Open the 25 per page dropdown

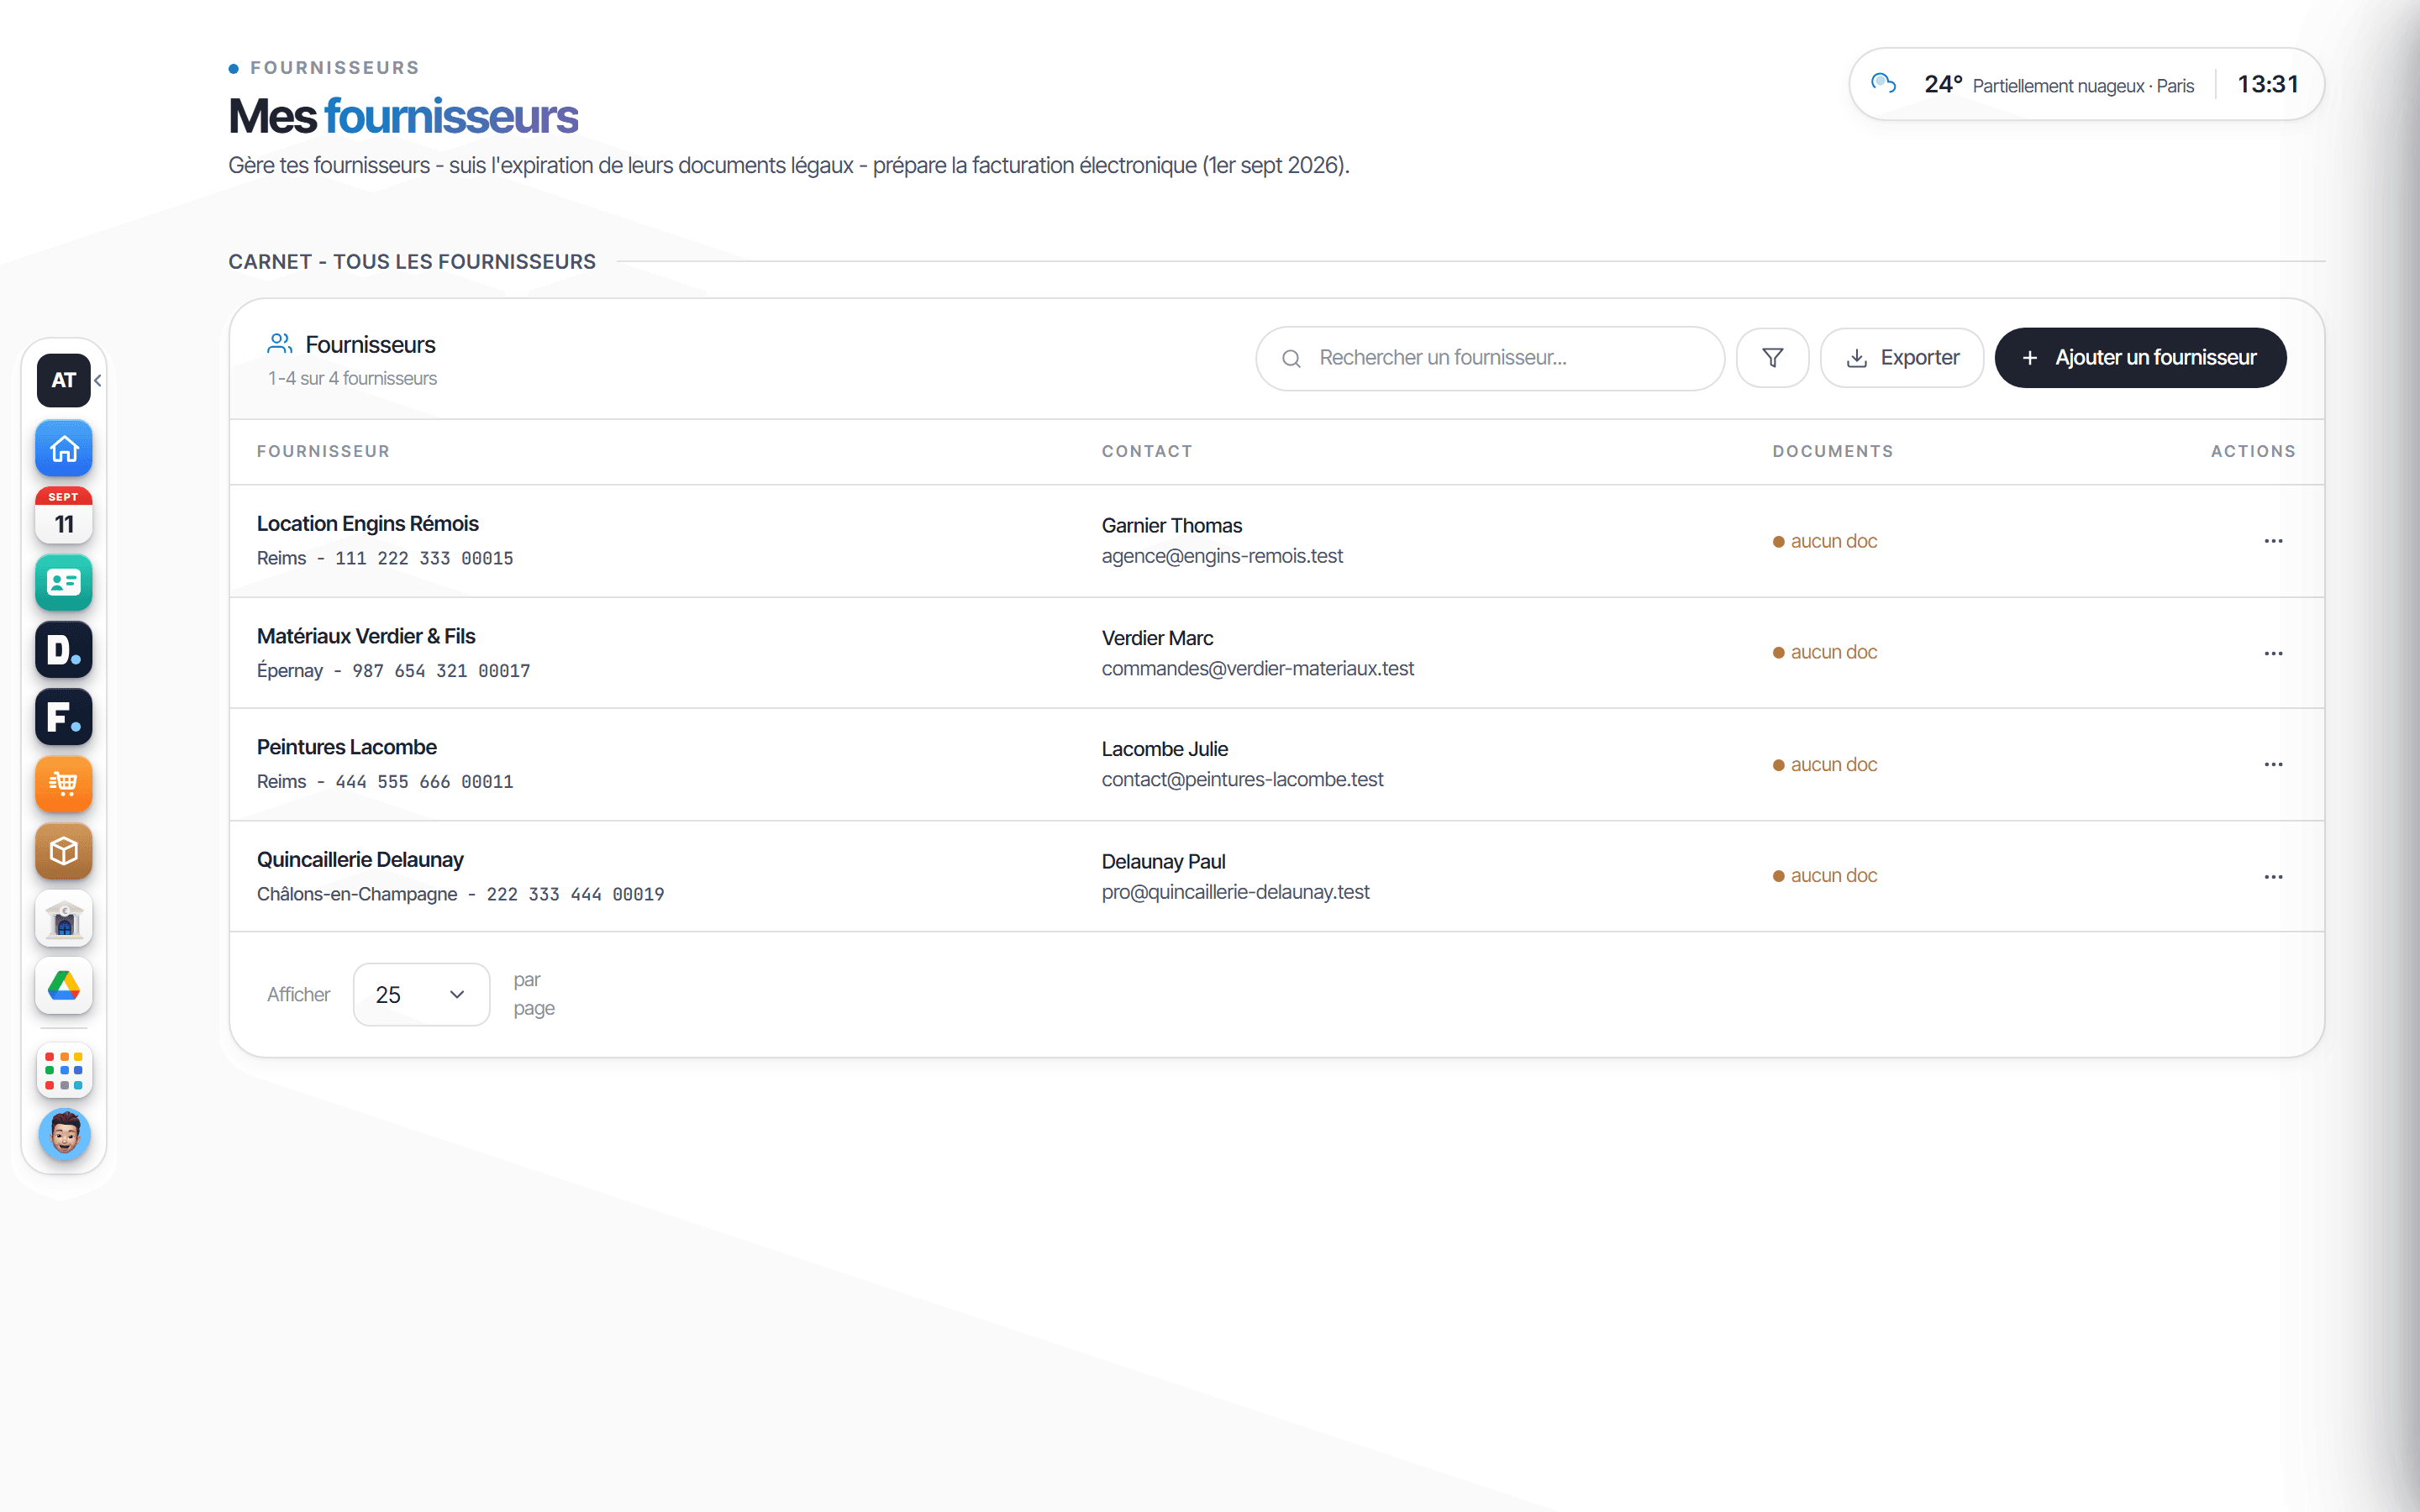421,994
